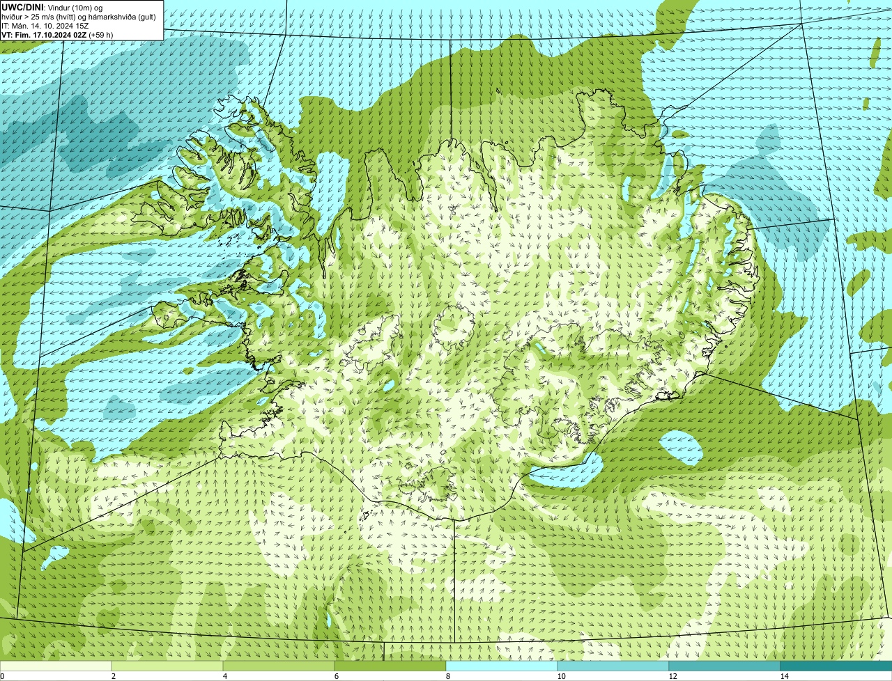Screen dimensions: 892x681
Task: Click the 8–10 m/s light cyan legend swatch
Action: tap(502, 666)
